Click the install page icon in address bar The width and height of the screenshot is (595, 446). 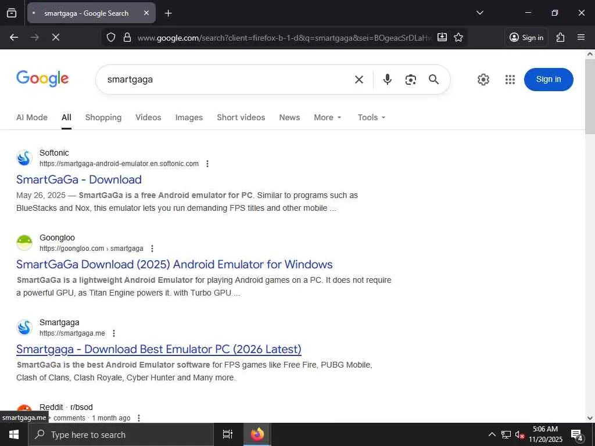442,37
